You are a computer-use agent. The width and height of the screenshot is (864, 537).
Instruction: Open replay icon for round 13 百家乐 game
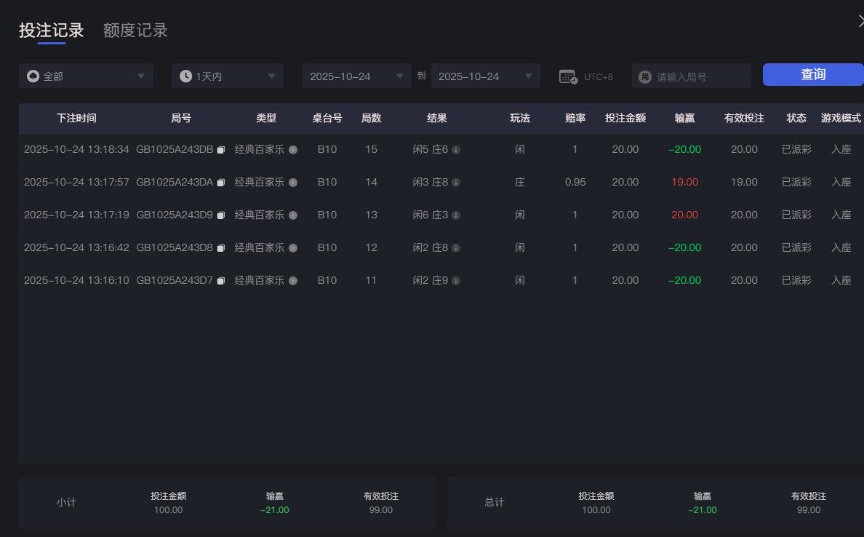click(293, 215)
